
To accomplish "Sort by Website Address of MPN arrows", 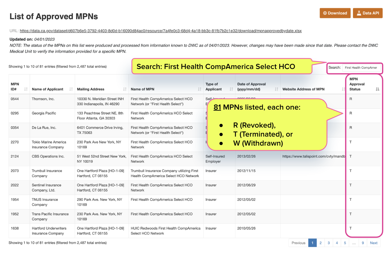I will coord(343,89).
